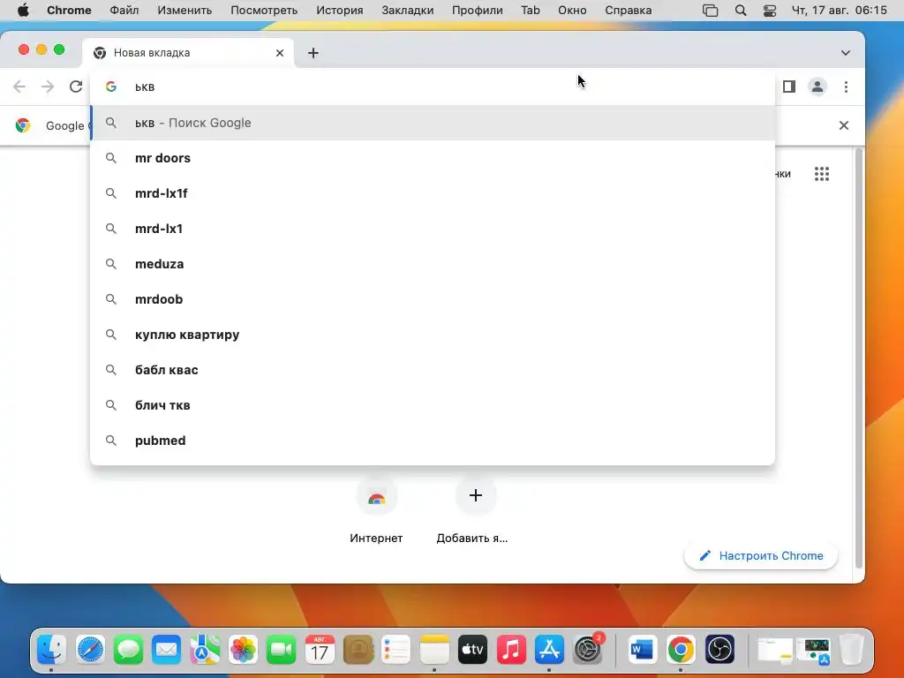Launch Safari from the Dock
Screen dimensions: 904x678
click(90, 650)
